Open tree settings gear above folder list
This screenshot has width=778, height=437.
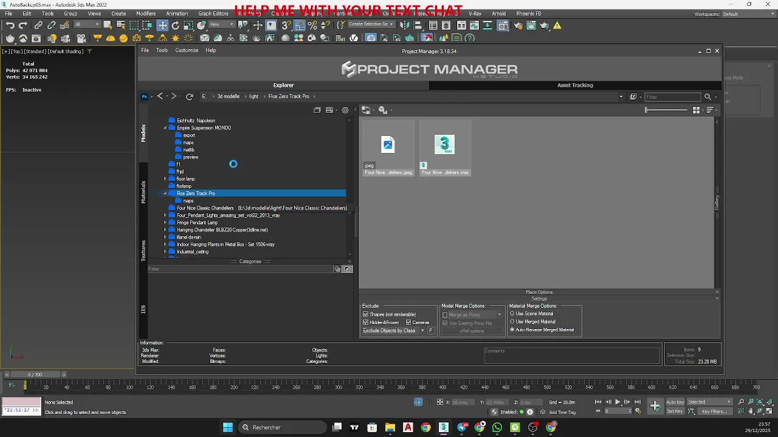345,110
